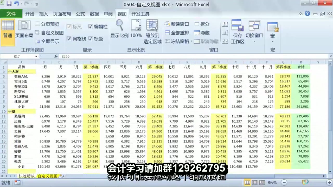Select cell with total 261,961

(x=301, y=106)
